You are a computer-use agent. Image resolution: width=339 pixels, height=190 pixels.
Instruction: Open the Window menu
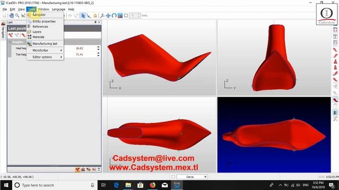click(43, 9)
